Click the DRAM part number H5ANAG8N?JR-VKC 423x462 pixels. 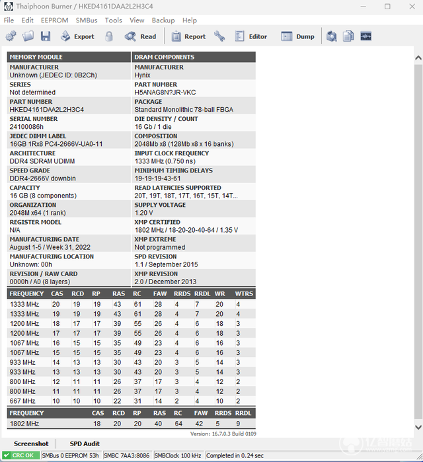tap(165, 93)
